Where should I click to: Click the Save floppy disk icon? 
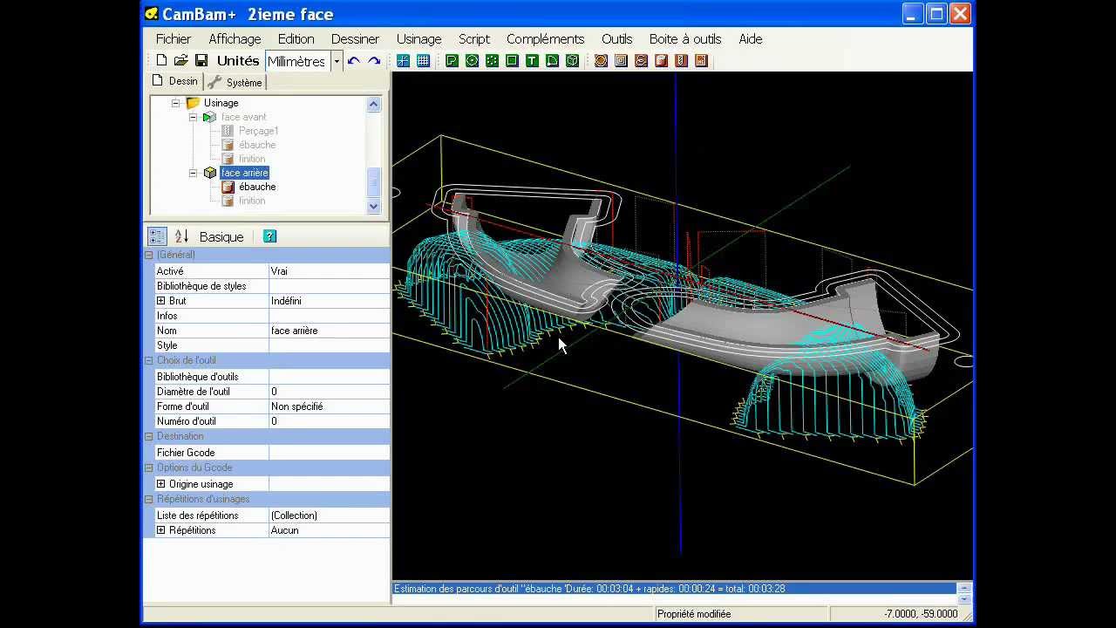tap(201, 60)
